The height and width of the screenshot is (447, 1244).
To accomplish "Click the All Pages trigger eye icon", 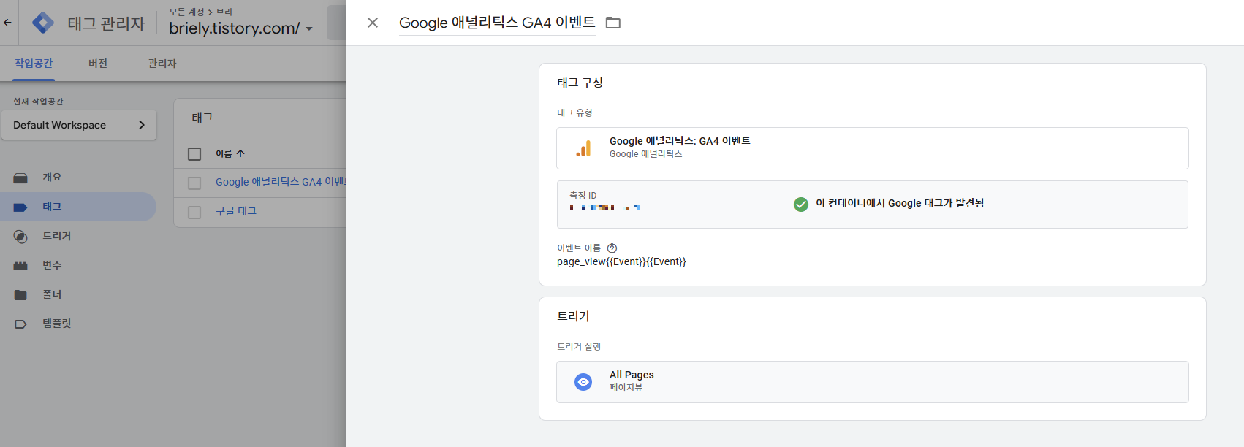I will pos(583,382).
